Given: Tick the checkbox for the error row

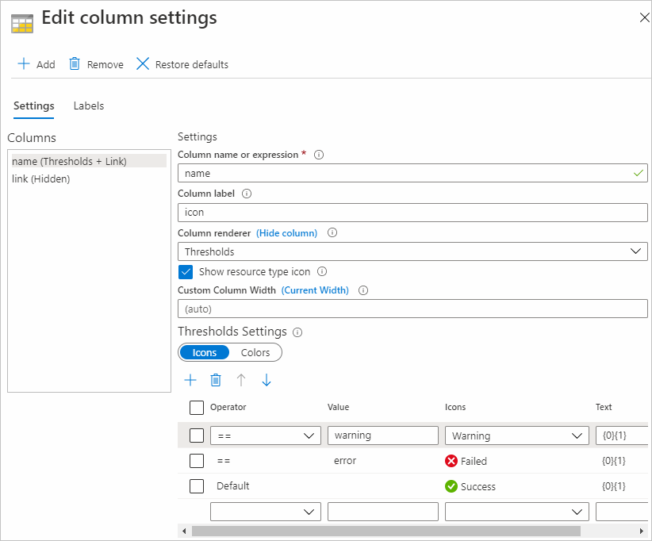Looking at the screenshot, I should pyautogui.click(x=197, y=461).
